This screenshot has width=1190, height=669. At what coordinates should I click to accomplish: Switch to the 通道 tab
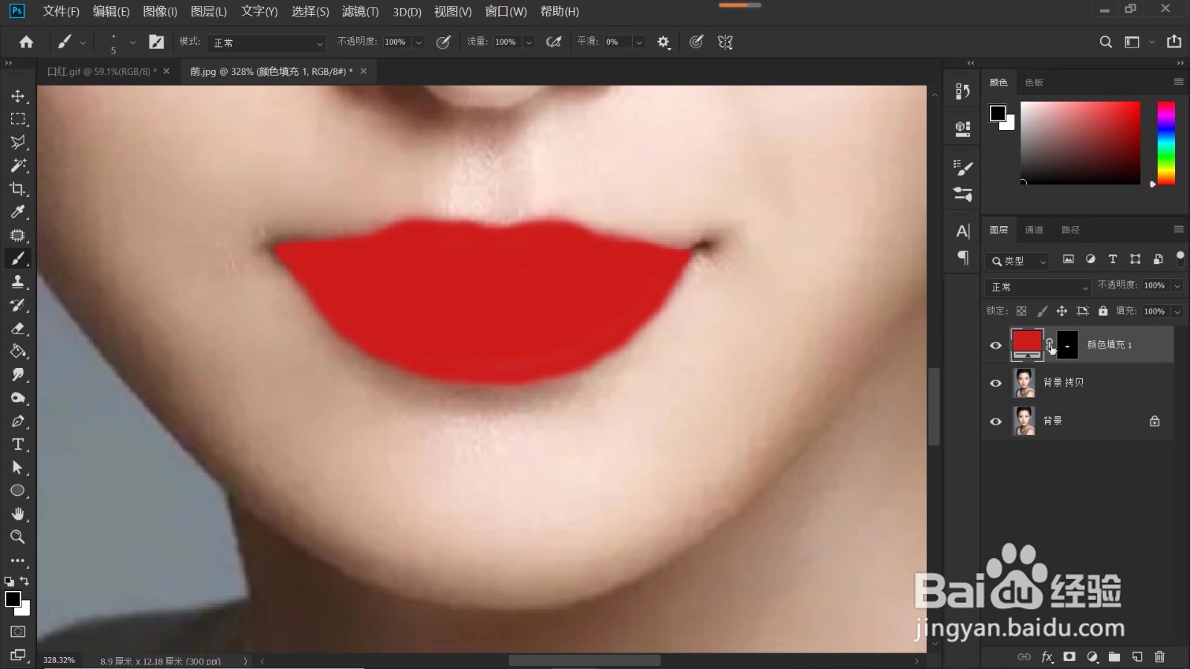(1034, 230)
